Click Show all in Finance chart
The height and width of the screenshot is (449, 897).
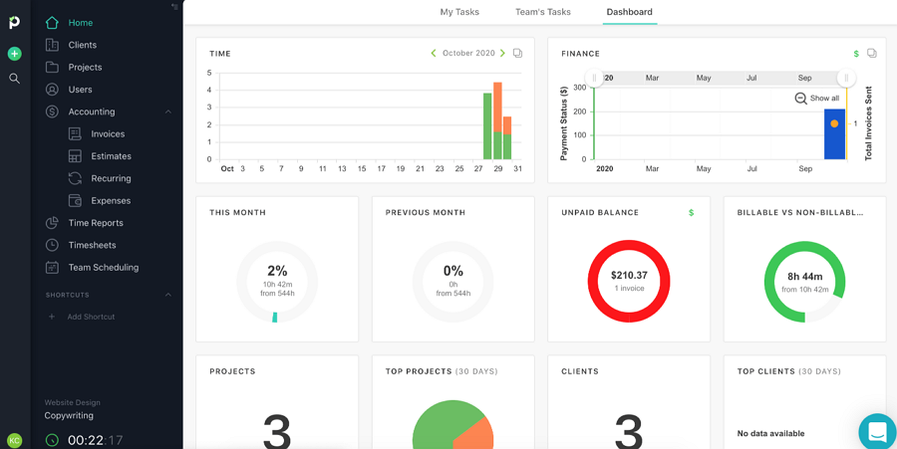(x=824, y=99)
